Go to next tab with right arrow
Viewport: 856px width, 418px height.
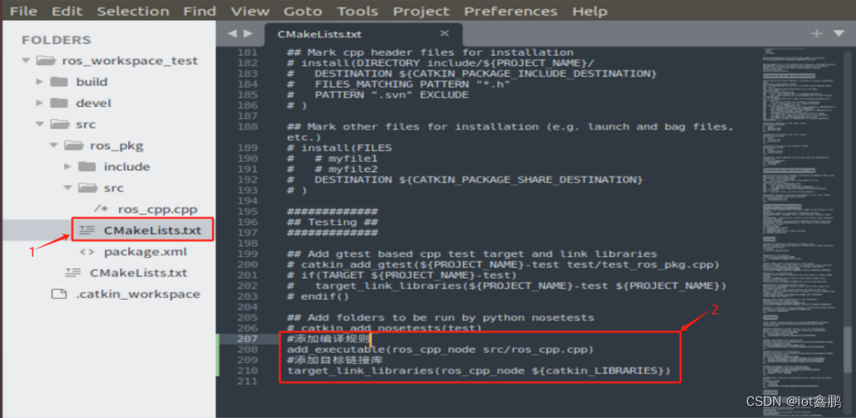[x=248, y=34]
